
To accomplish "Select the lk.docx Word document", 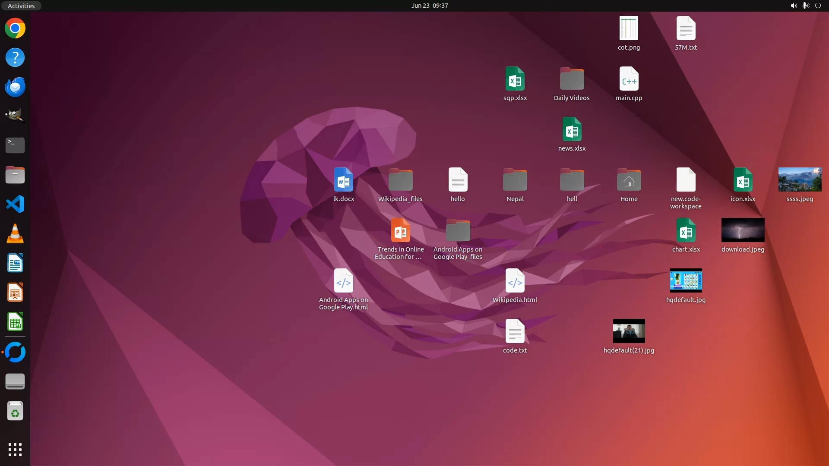I will pos(343,179).
